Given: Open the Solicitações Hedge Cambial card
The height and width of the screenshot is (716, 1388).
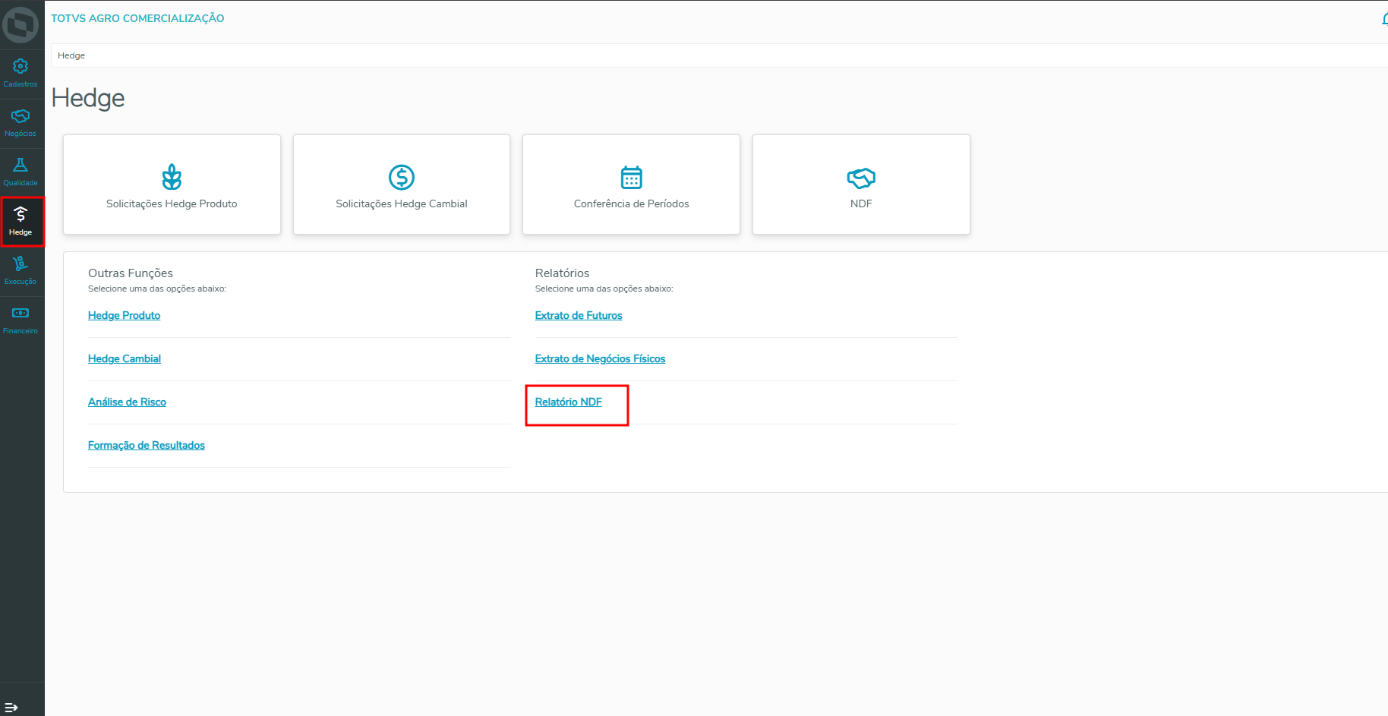Looking at the screenshot, I should pos(402,185).
